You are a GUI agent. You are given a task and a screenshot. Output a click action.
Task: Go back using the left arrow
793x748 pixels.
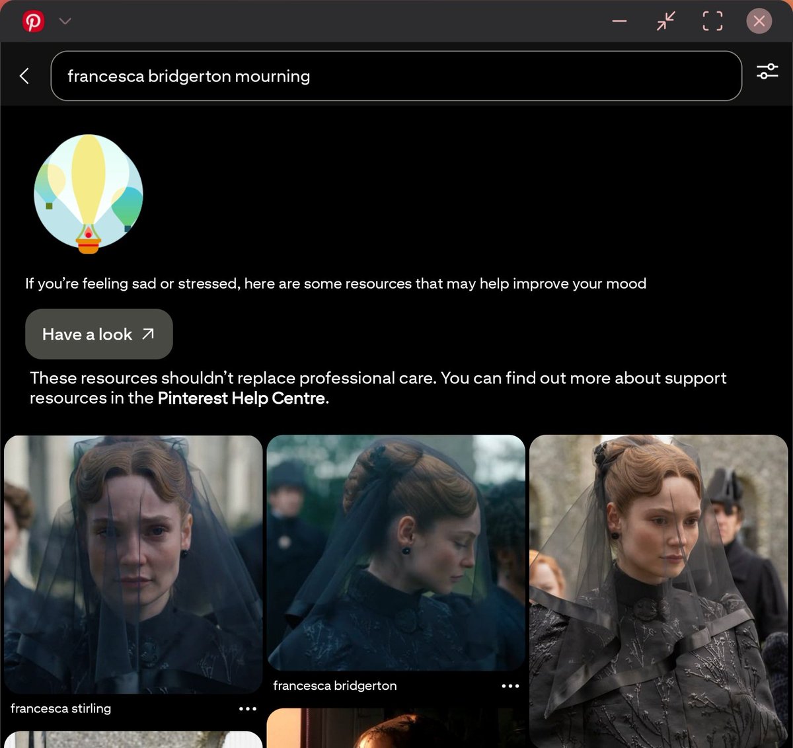pos(24,76)
